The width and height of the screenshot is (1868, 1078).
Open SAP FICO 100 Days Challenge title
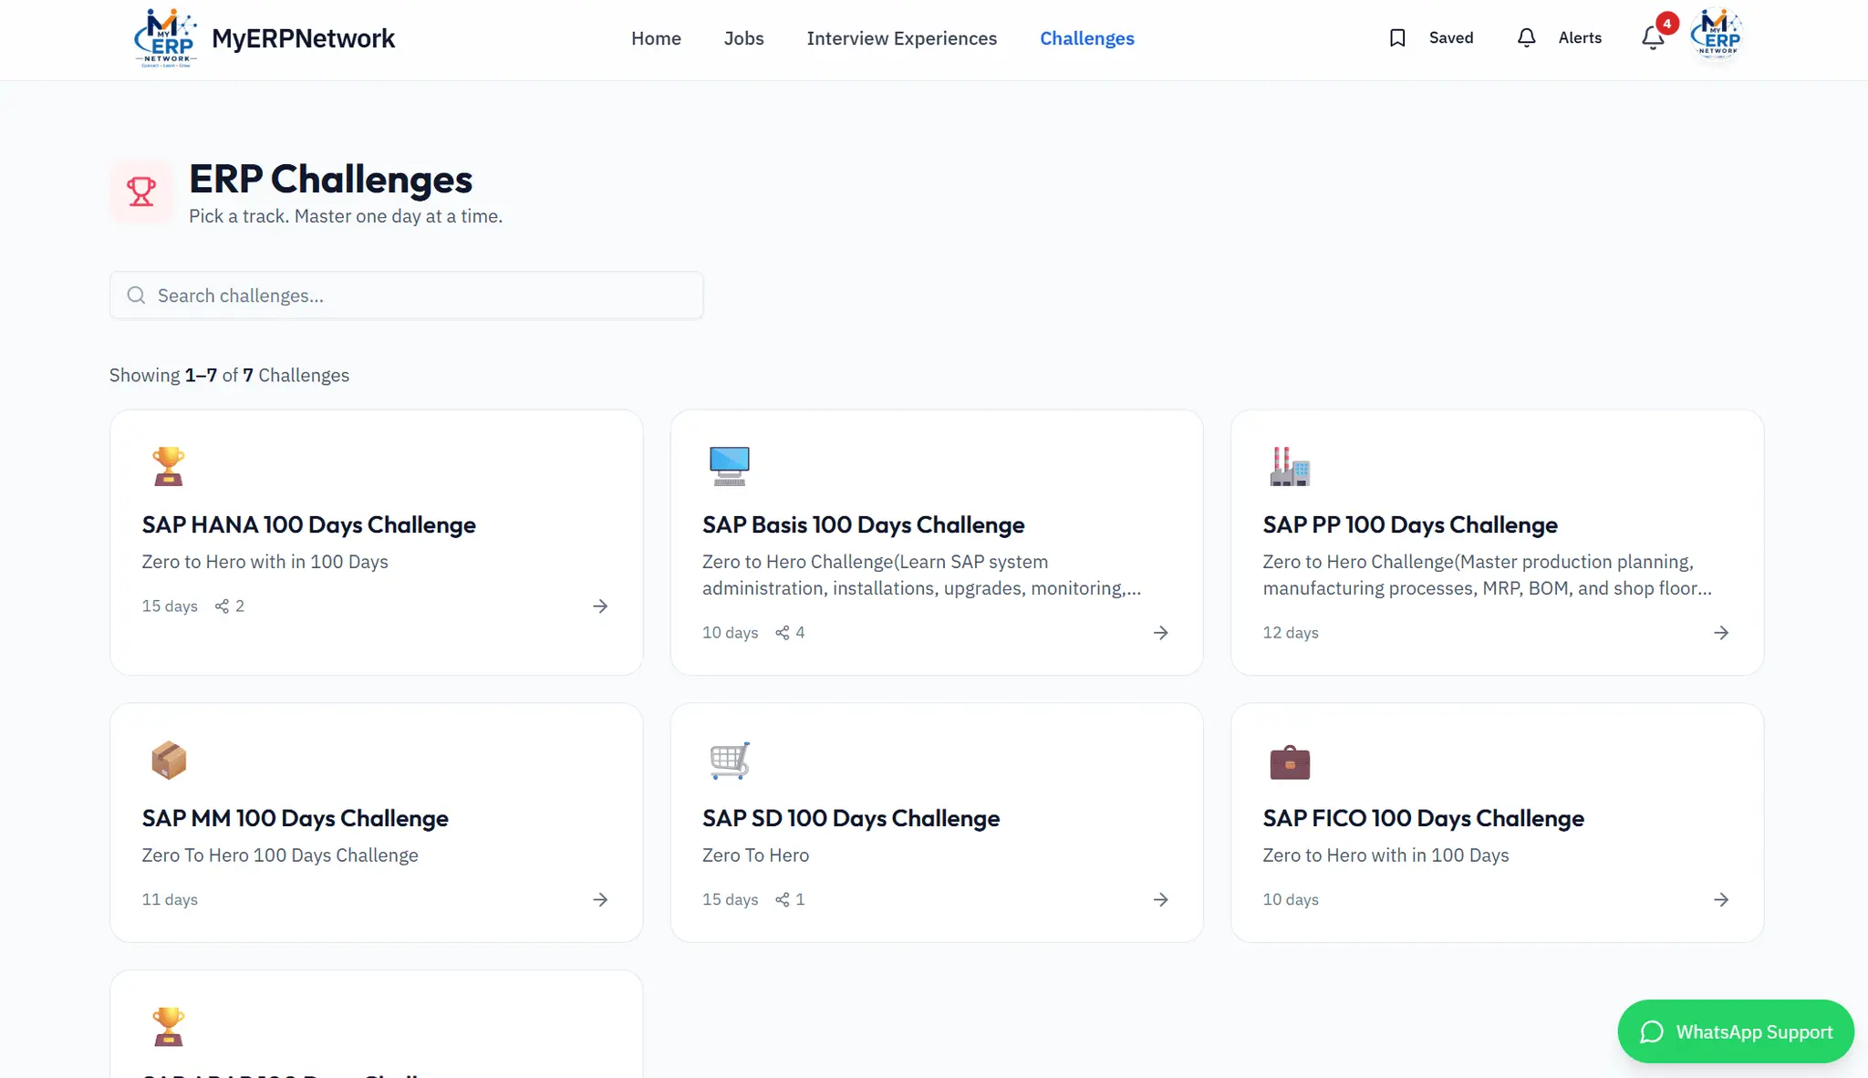pos(1423,819)
